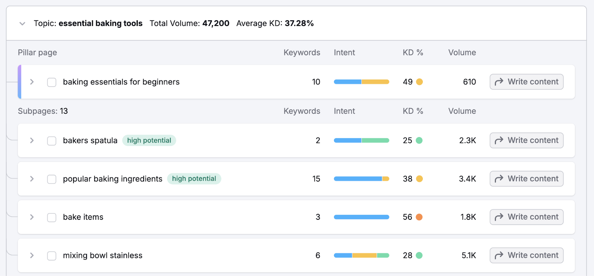Open the bake items subpage title
Viewport: 594px width, 276px height.
[83, 217]
